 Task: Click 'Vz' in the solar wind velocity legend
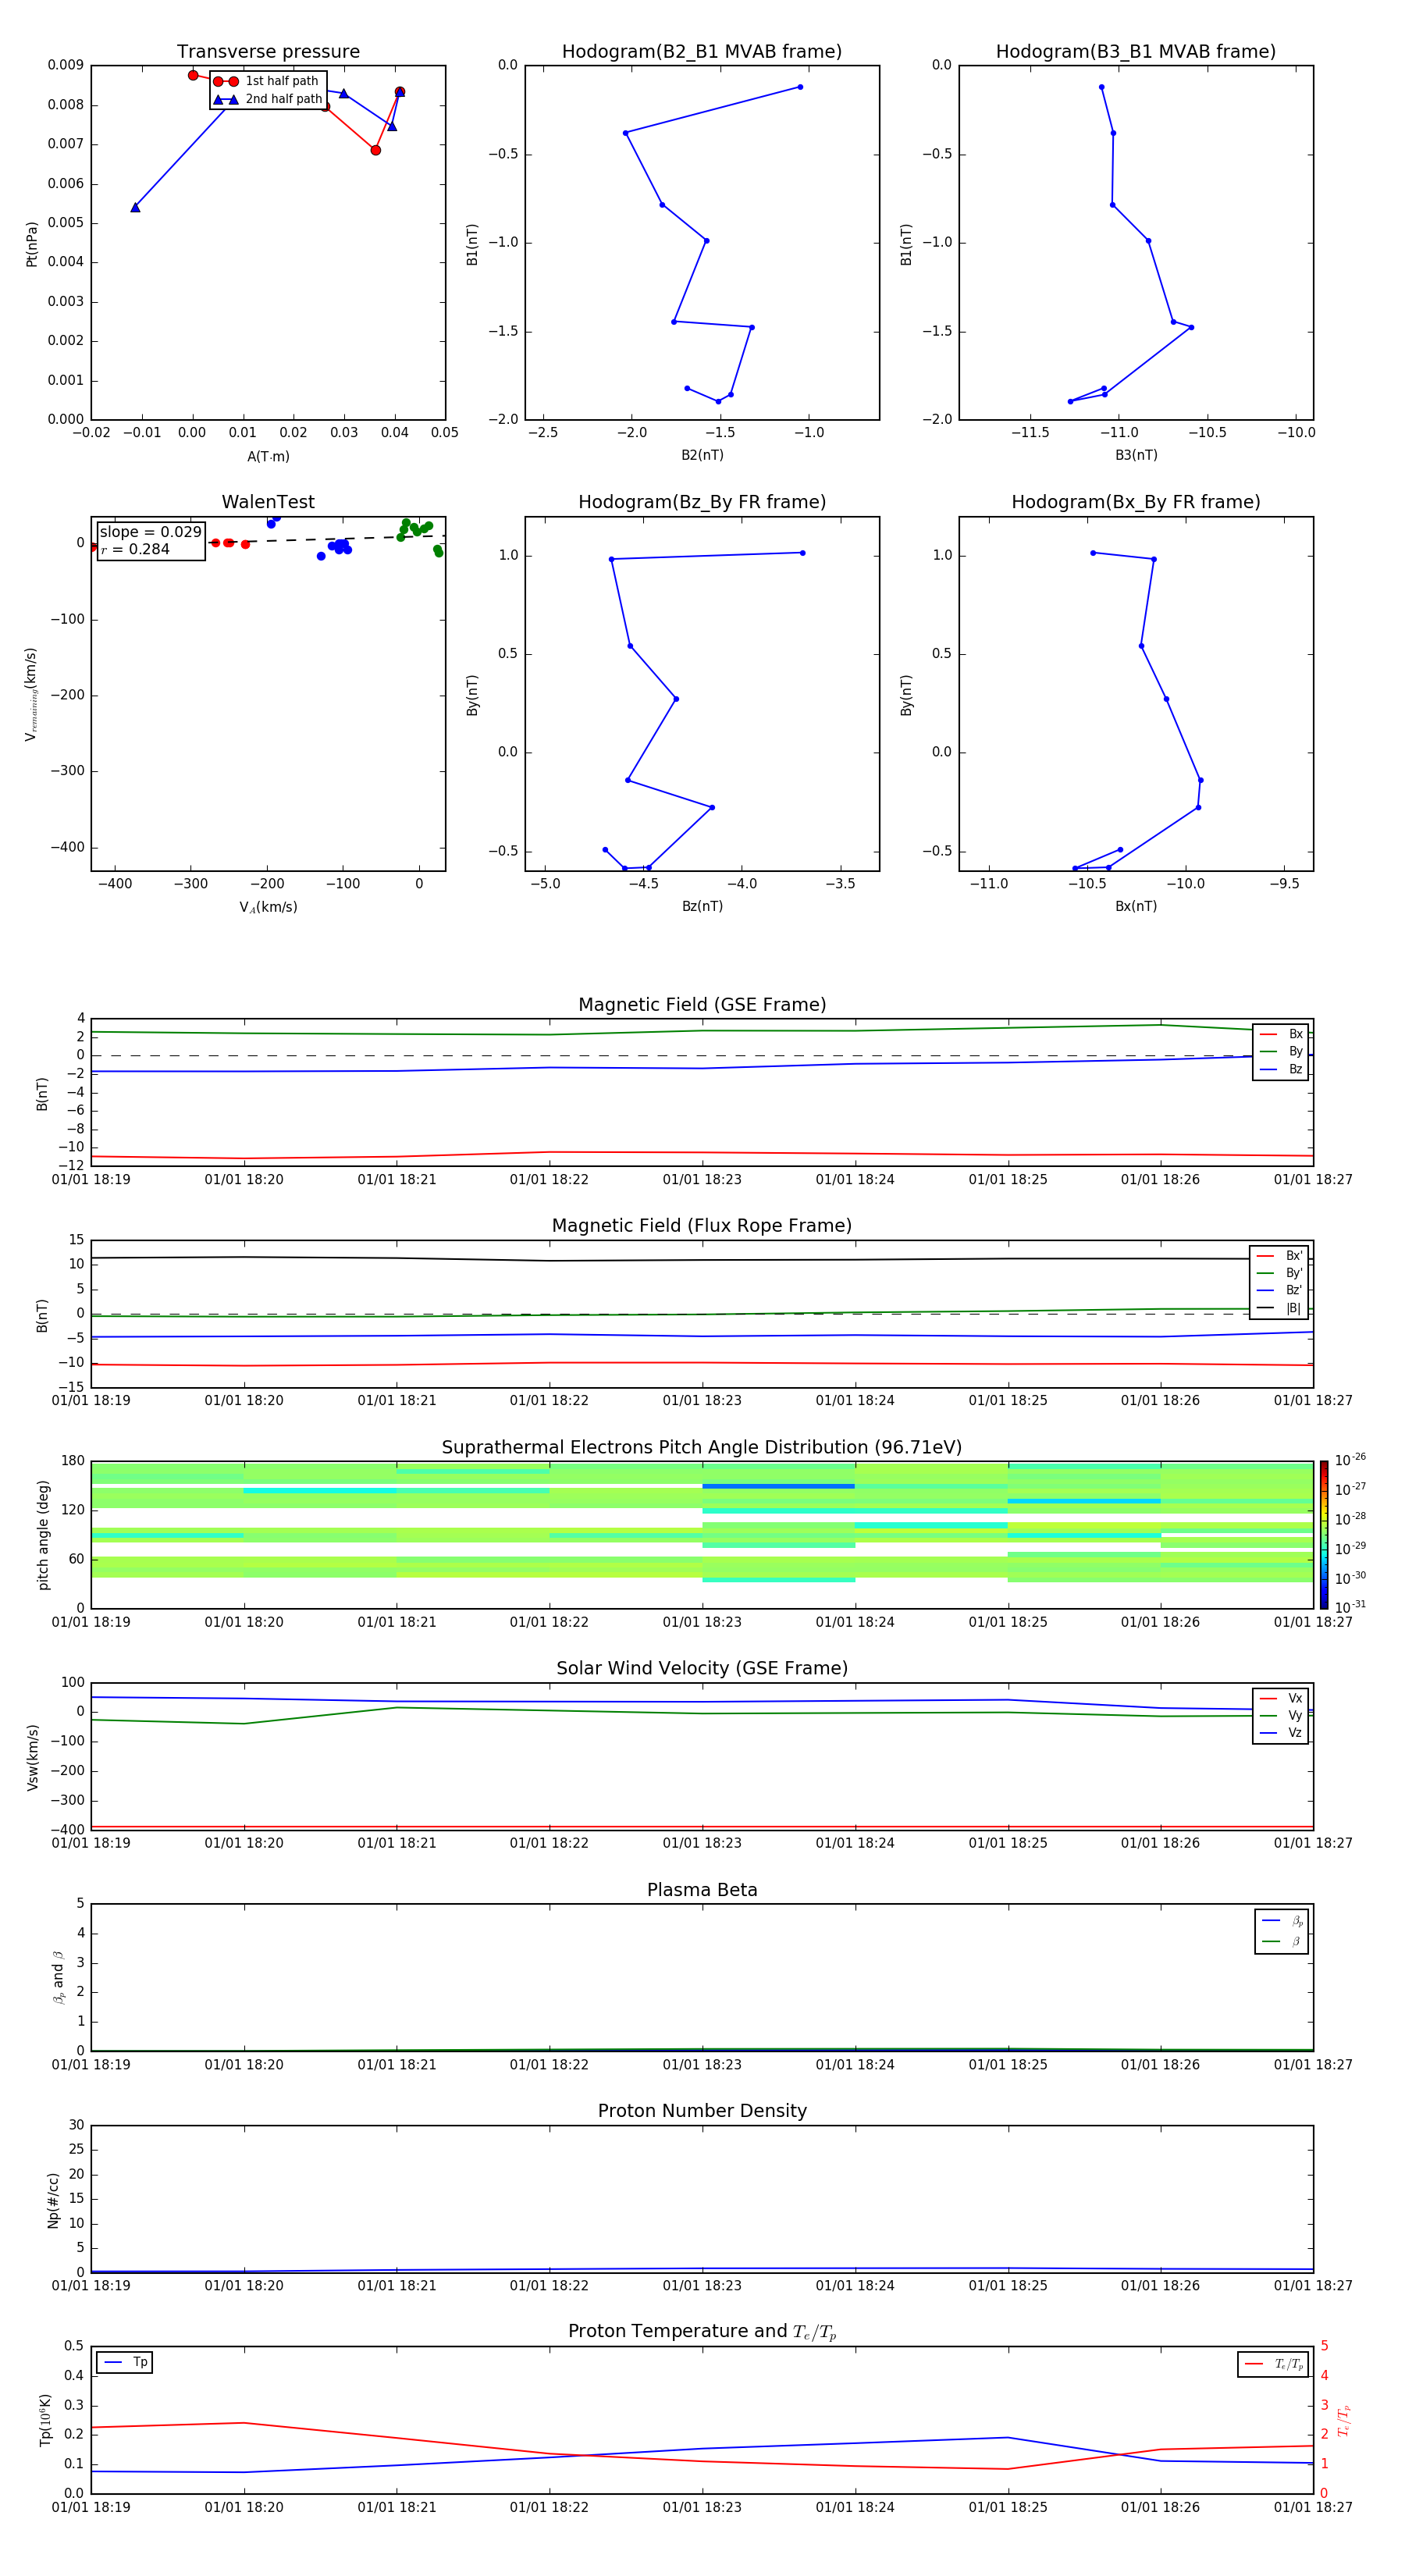pyautogui.click(x=1282, y=1733)
